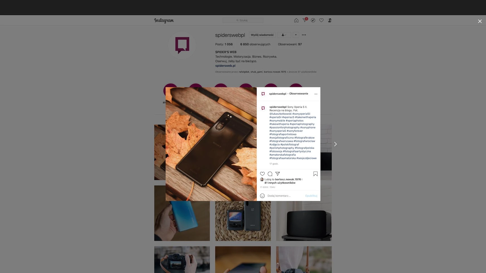Open rafalgdak in followed-by line

[244, 72]
